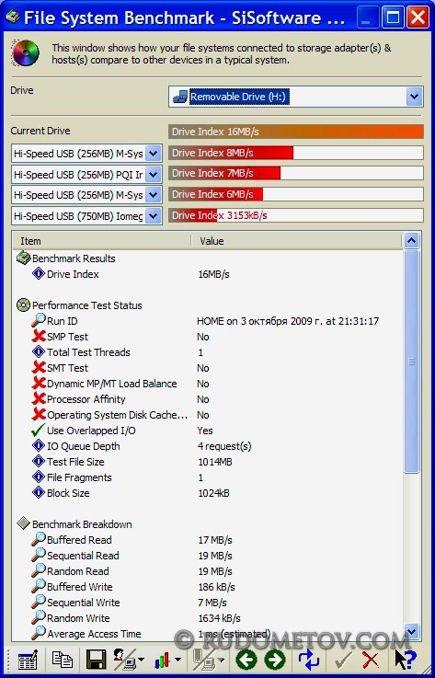
Task: Click the bar chart icon in the toolbar
Action: [x=162, y=661]
